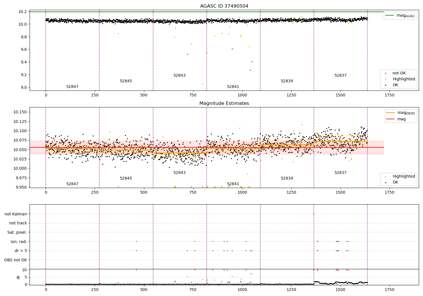Click the mag AGASC legend label text
Screen dimensions: 423x296
[406, 16]
